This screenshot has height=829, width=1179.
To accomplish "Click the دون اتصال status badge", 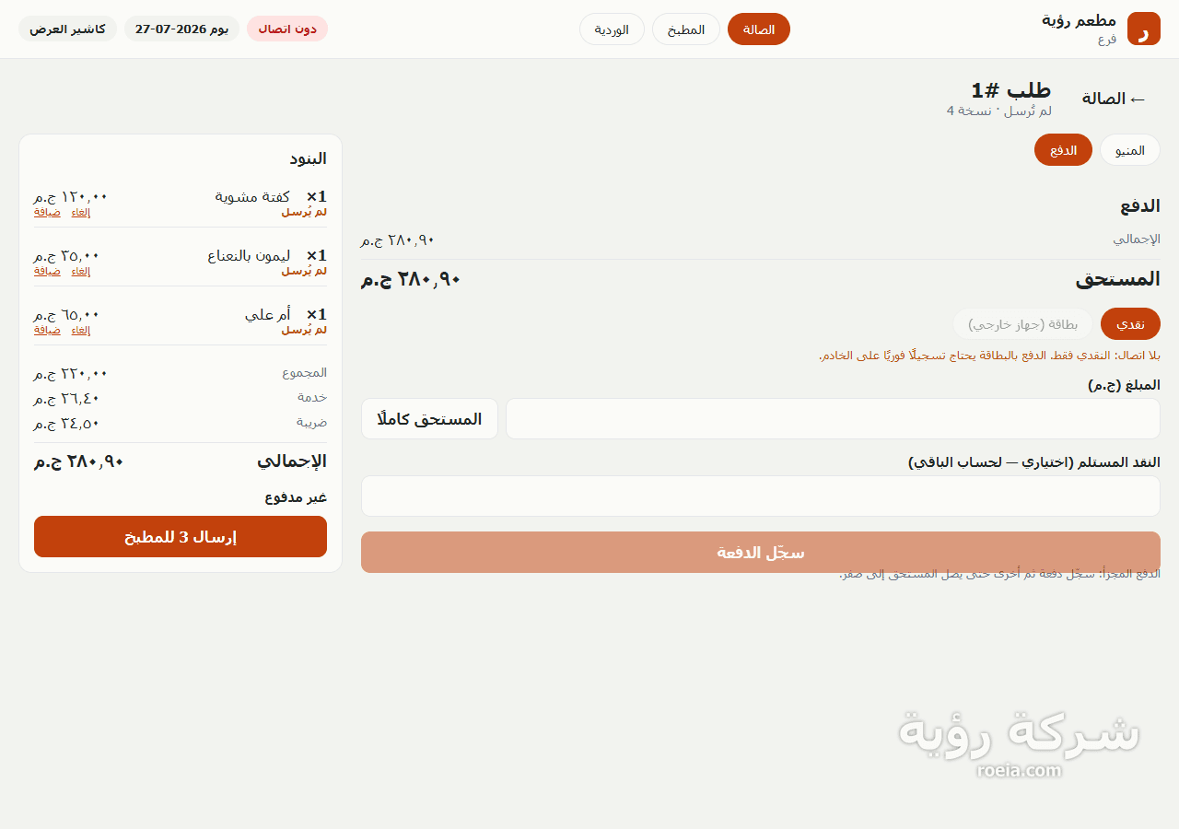I will [x=287, y=29].
